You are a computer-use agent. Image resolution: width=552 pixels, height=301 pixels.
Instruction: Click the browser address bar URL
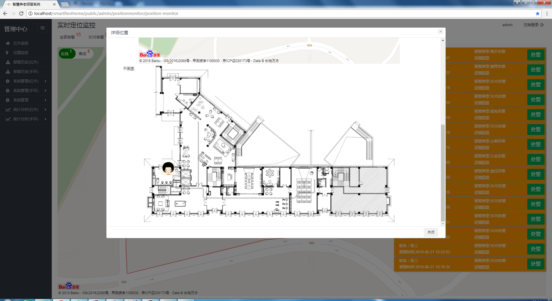coord(106,13)
